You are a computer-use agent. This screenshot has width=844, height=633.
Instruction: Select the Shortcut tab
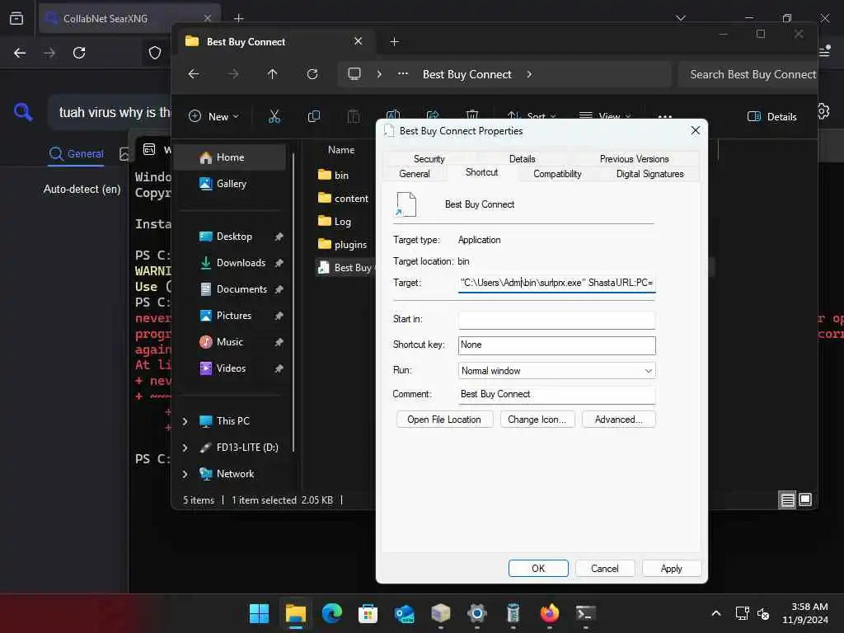[481, 172]
